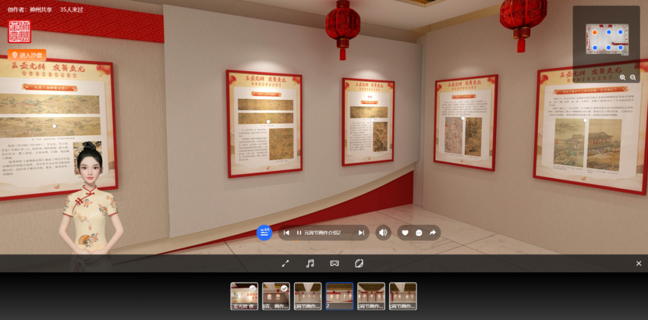This screenshot has width=648, height=320.
Task: Open first scene thumbnail 玉壶光转
Action: tap(244, 296)
